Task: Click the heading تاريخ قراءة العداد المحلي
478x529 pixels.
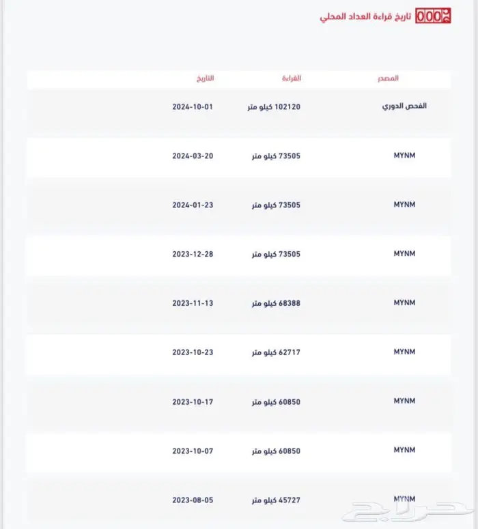Action: pyautogui.click(x=365, y=16)
